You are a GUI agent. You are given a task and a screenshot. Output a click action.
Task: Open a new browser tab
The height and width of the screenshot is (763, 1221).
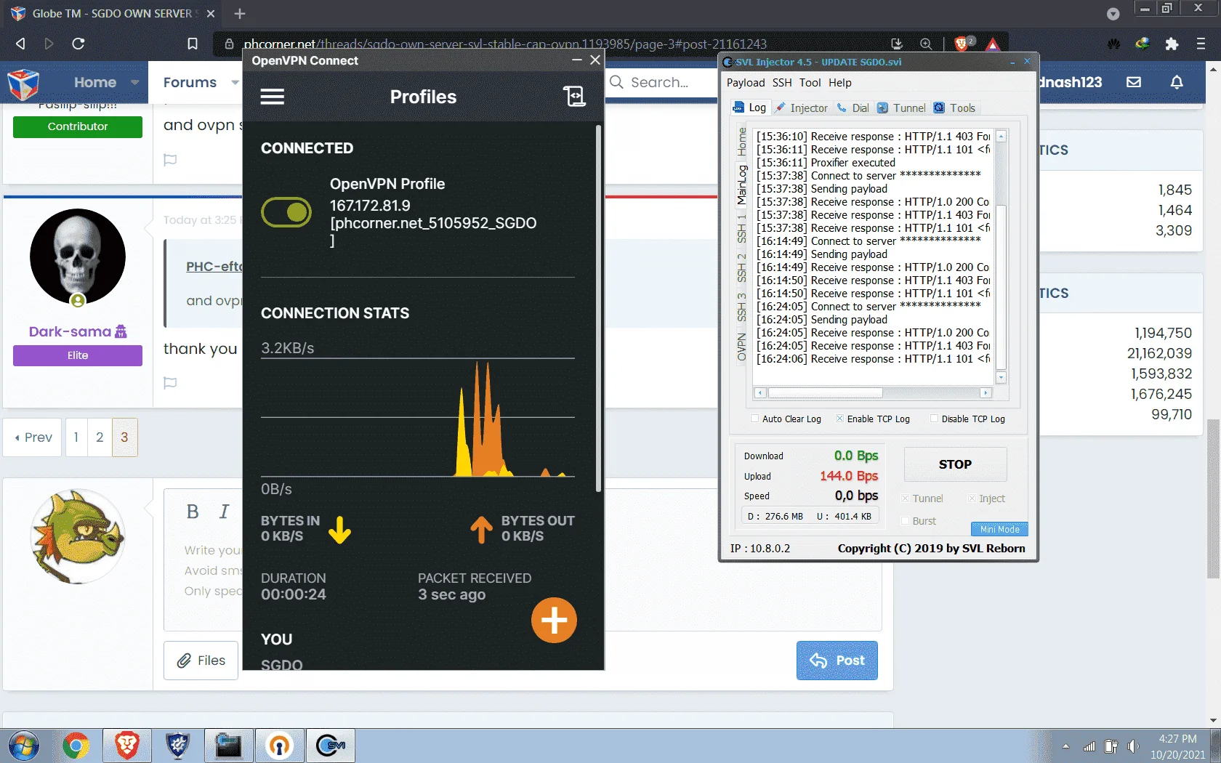(x=240, y=14)
